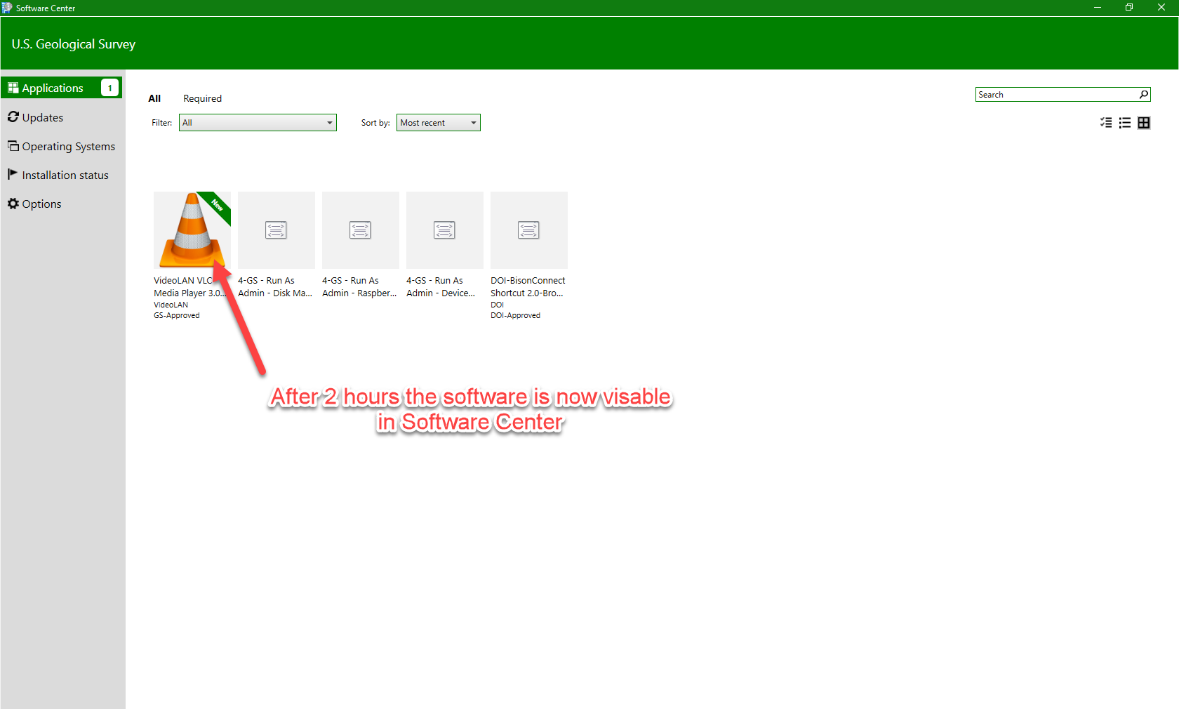
Task: Open the Sort by Most recent dropdown
Action: click(438, 123)
